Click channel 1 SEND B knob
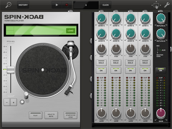Viewport: 172px width, 129px height. tap(101, 34)
